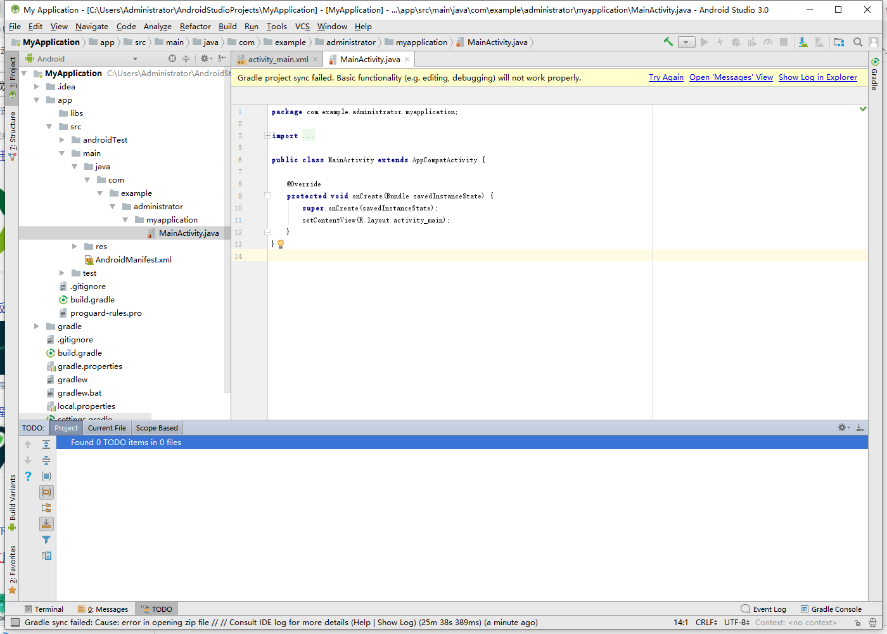Click the green hammer Make Project icon

coord(668,42)
